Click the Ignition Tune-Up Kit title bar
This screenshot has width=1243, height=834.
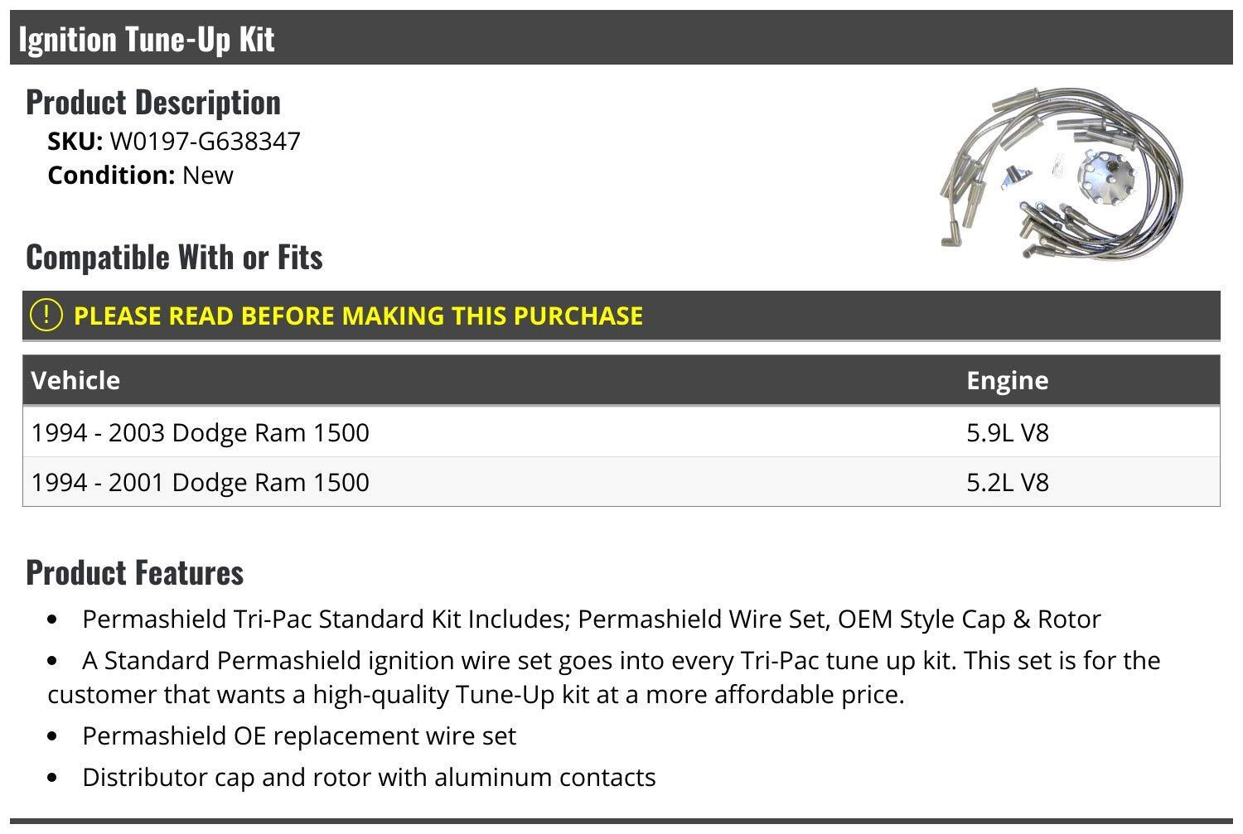621,38
